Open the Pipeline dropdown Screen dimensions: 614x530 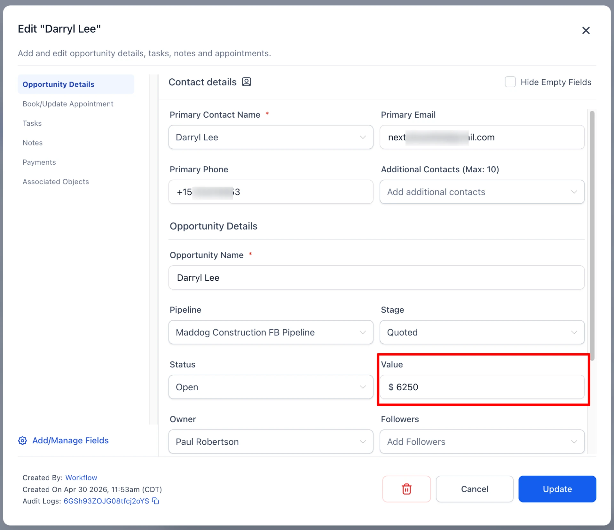point(271,332)
